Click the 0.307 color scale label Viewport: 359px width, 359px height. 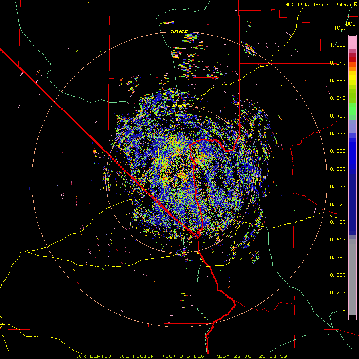pyautogui.click(x=338, y=275)
